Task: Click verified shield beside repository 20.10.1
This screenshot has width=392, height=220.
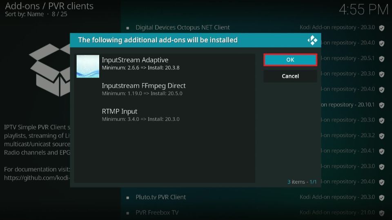Action: (381, 105)
